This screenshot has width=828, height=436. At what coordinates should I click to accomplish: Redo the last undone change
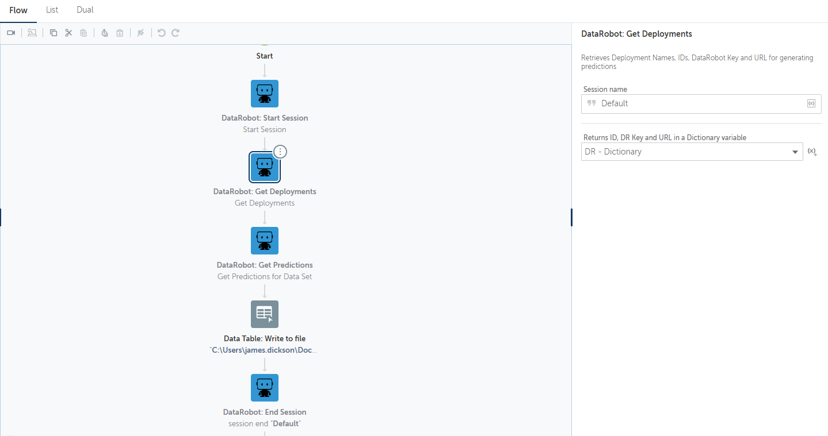175,33
